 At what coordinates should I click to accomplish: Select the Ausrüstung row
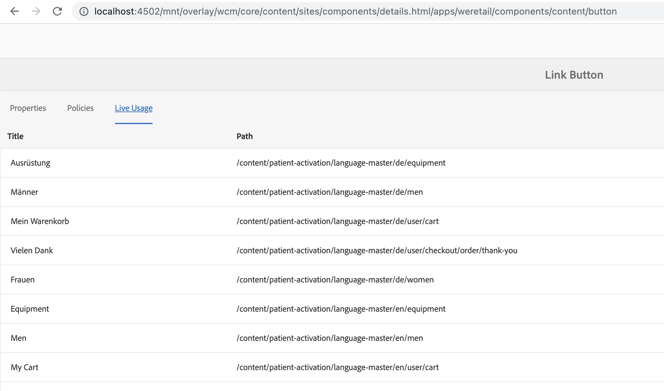pyautogui.click(x=30, y=163)
